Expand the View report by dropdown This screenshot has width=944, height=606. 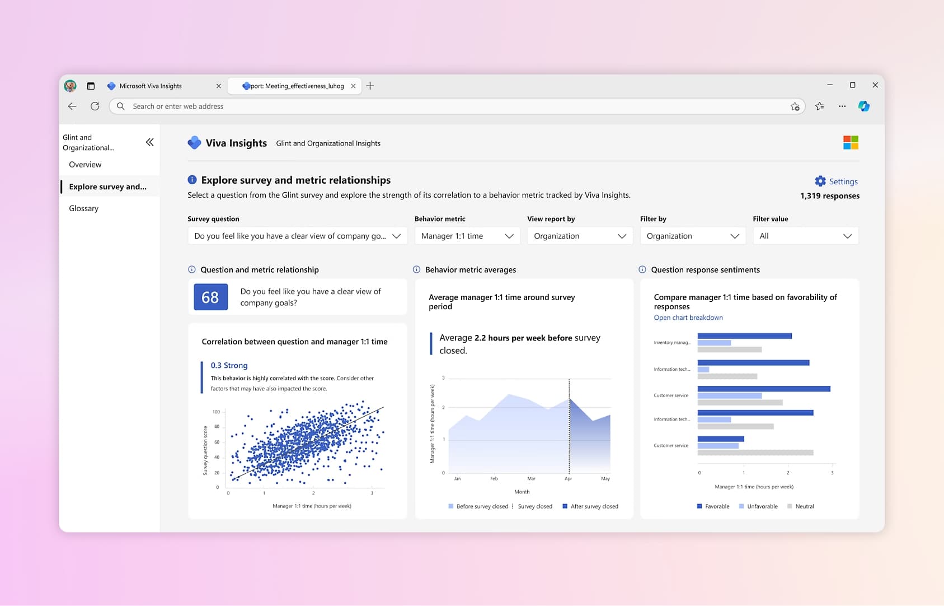[580, 236]
